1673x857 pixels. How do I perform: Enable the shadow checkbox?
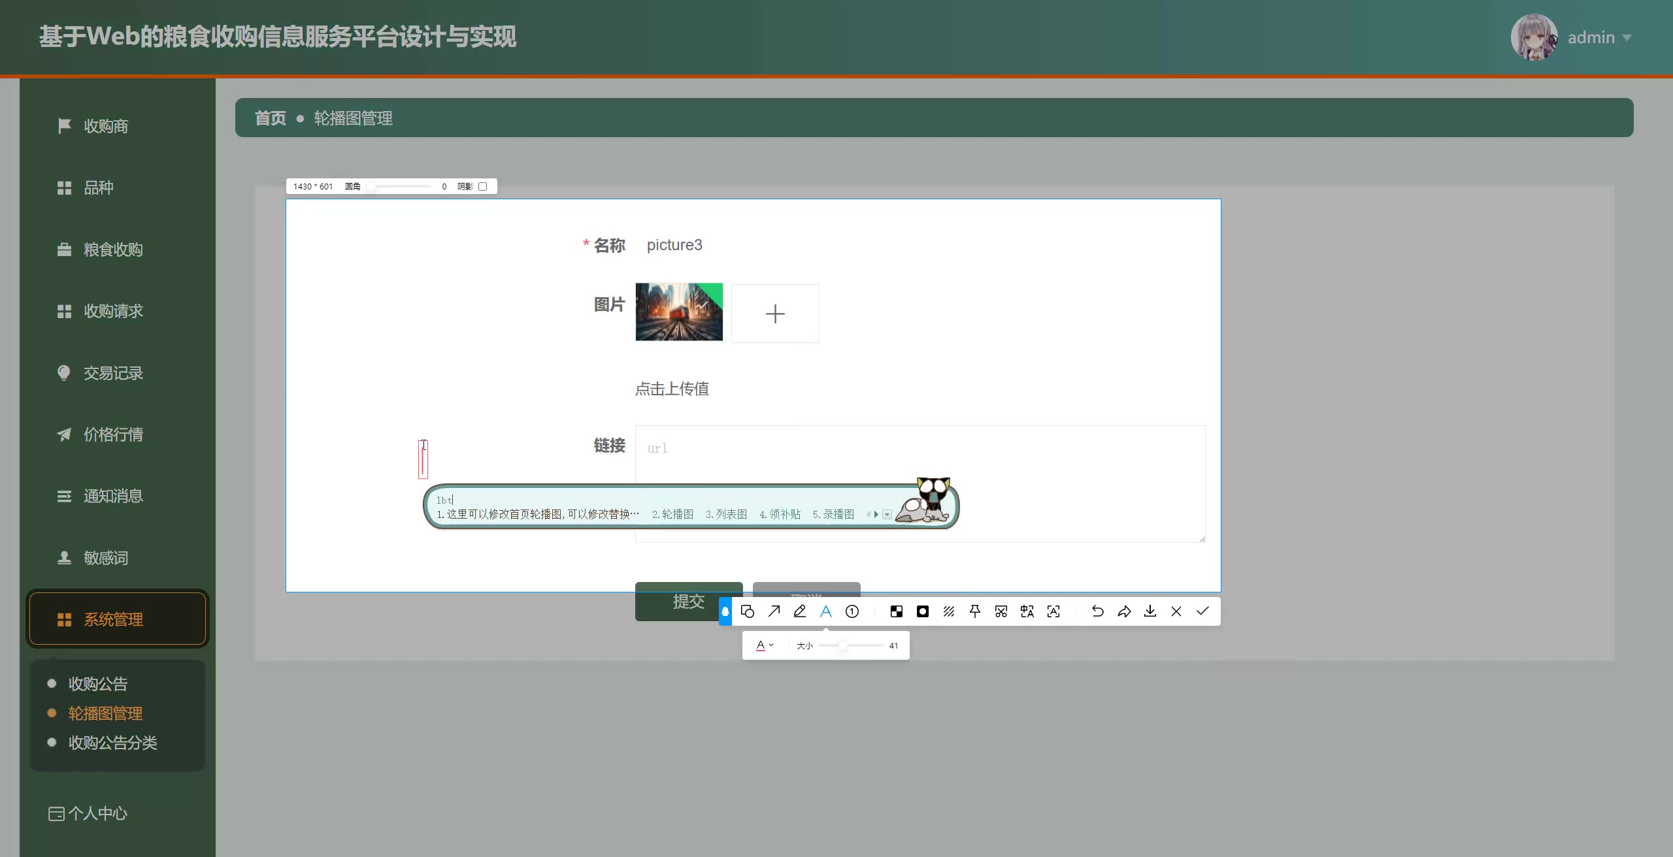click(x=483, y=186)
